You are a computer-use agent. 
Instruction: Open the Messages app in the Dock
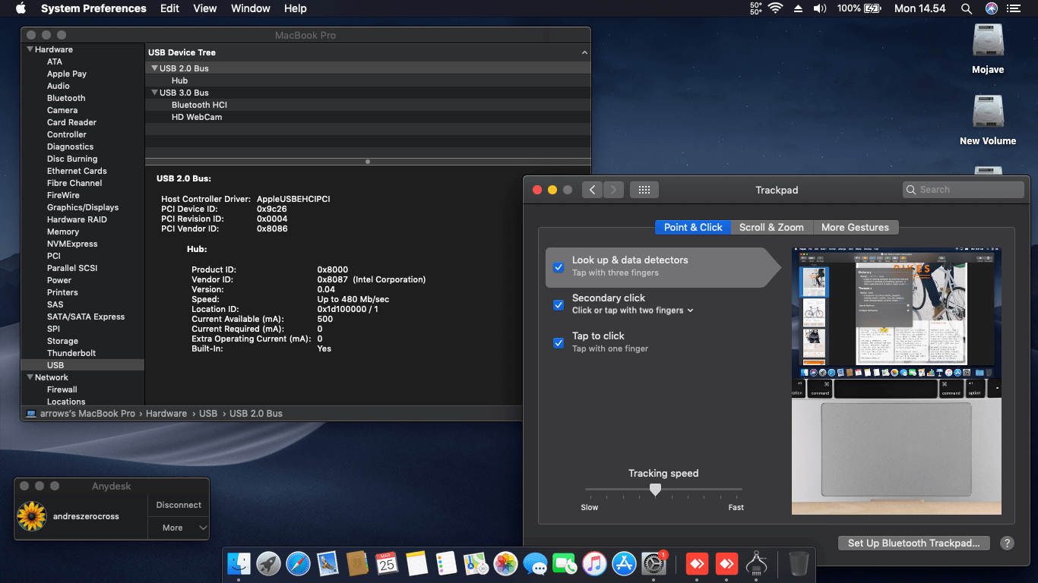pyautogui.click(x=534, y=564)
